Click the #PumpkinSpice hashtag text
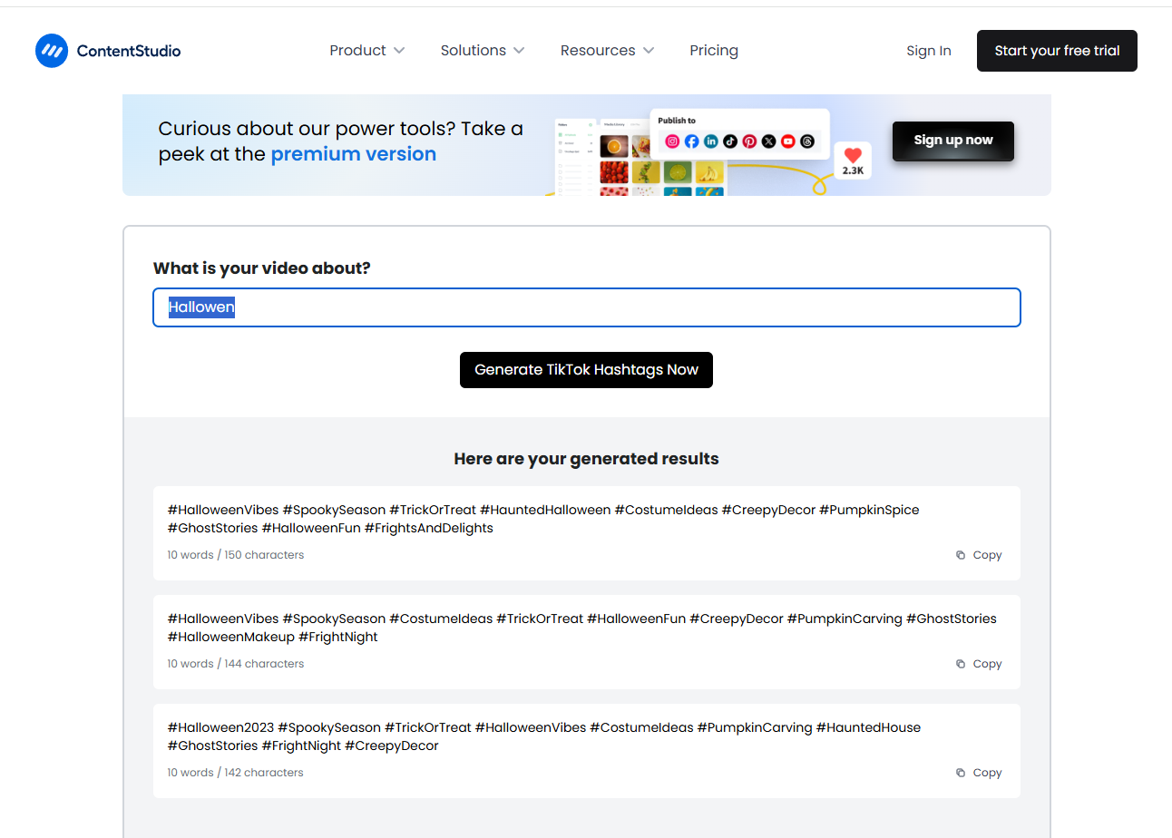The image size is (1172, 838). coord(869,510)
